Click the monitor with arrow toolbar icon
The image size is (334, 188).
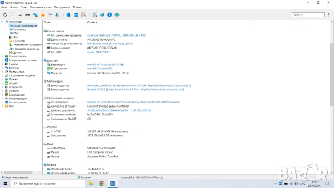point(94,15)
